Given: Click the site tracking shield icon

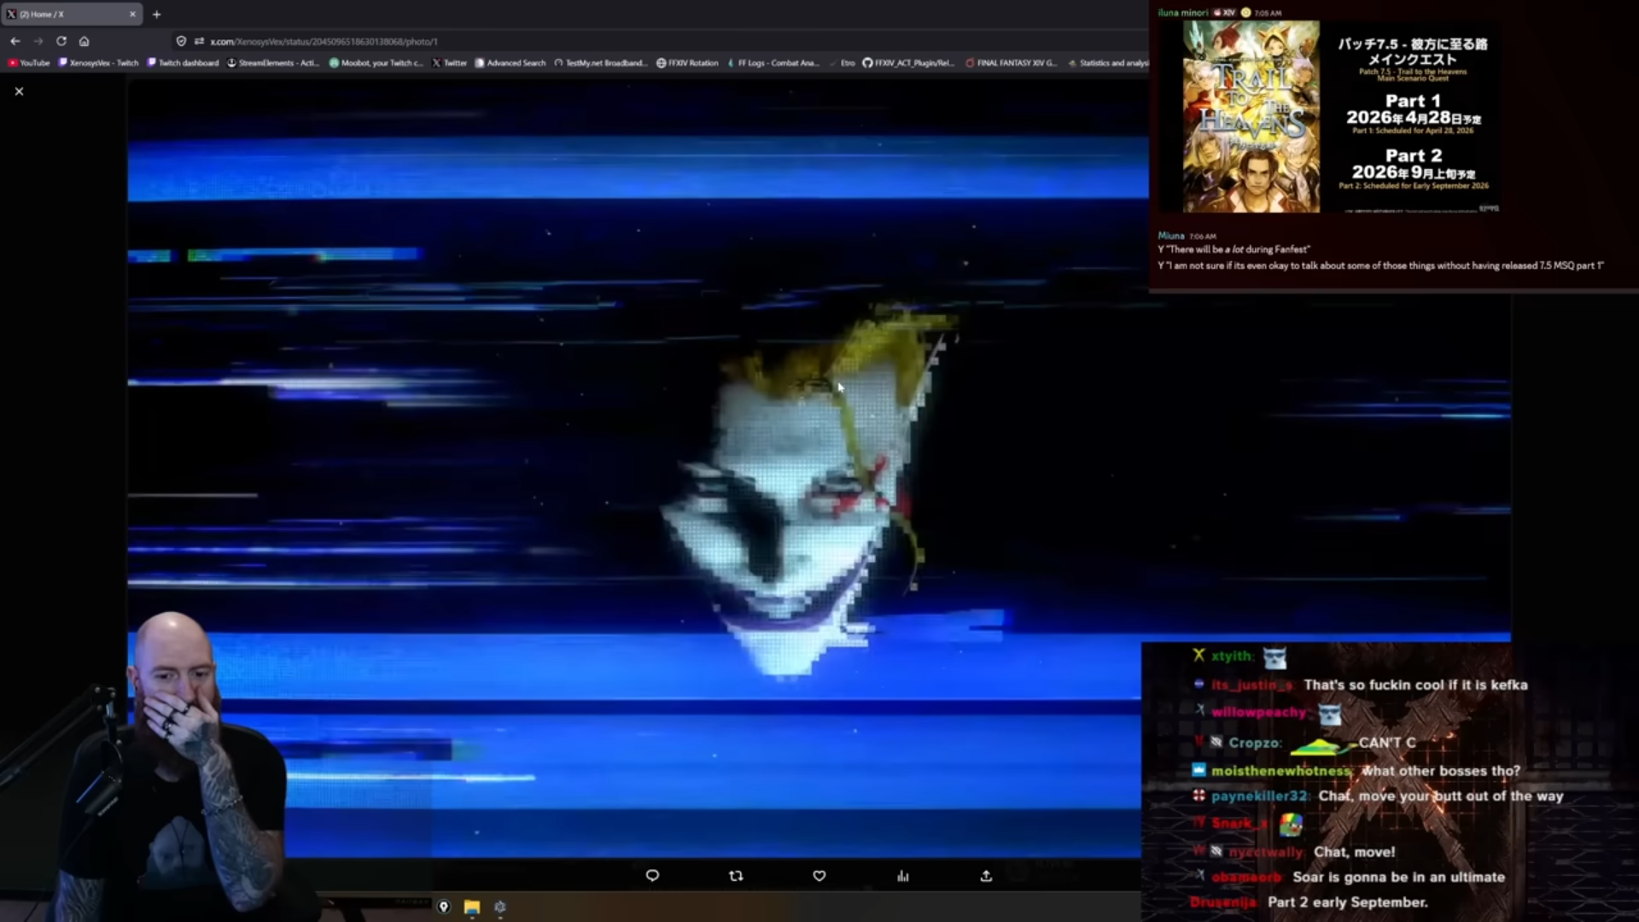Looking at the screenshot, I should click(181, 41).
